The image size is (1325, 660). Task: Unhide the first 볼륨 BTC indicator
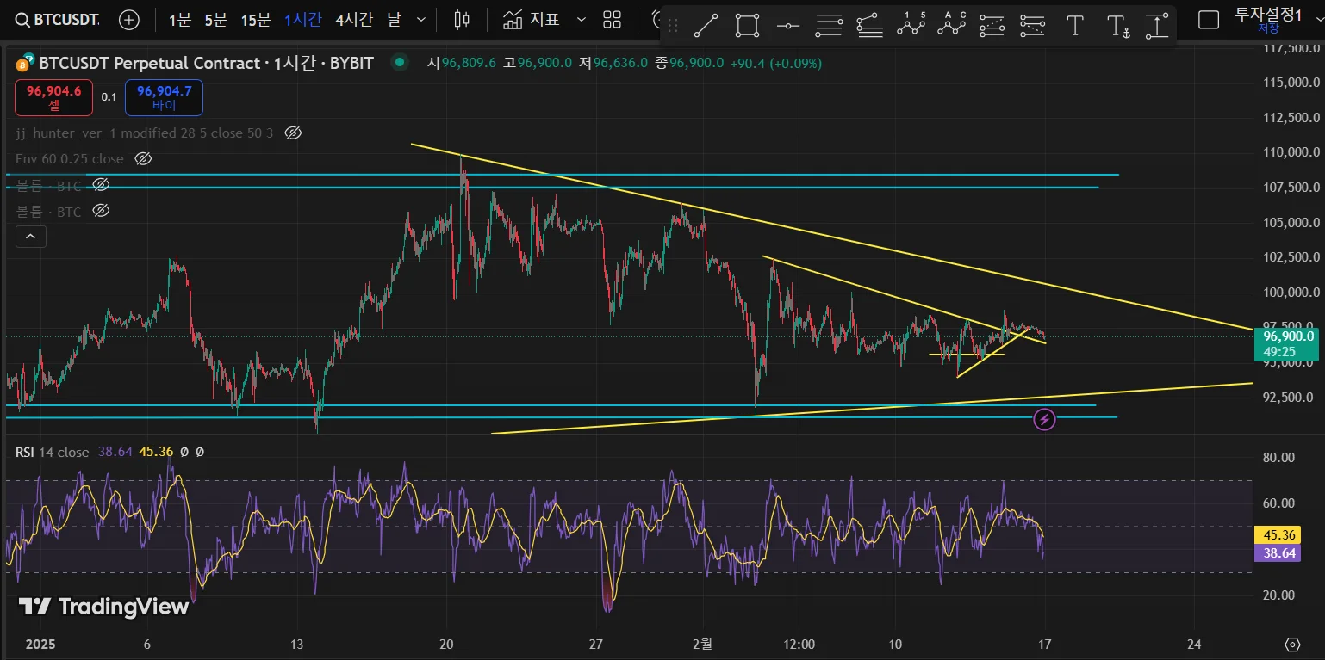[x=101, y=185]
